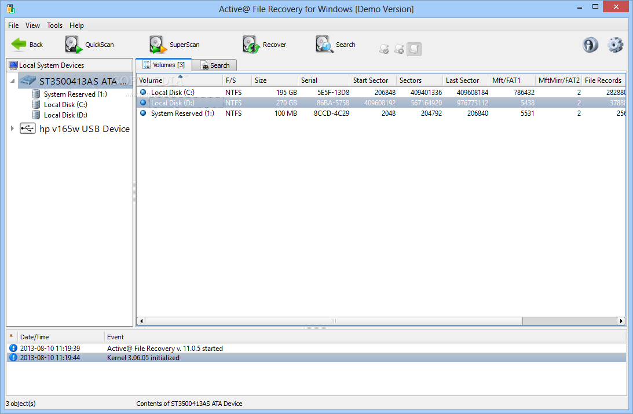Open the File menu
The image size is (633, 414).
[13, 25]
